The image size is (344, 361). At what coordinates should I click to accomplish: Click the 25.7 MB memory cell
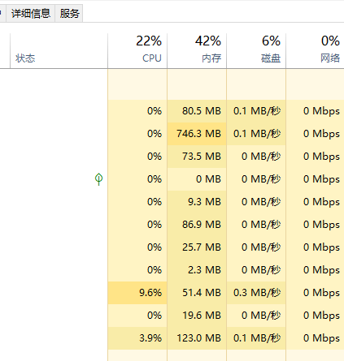click(x=197, y=247)
